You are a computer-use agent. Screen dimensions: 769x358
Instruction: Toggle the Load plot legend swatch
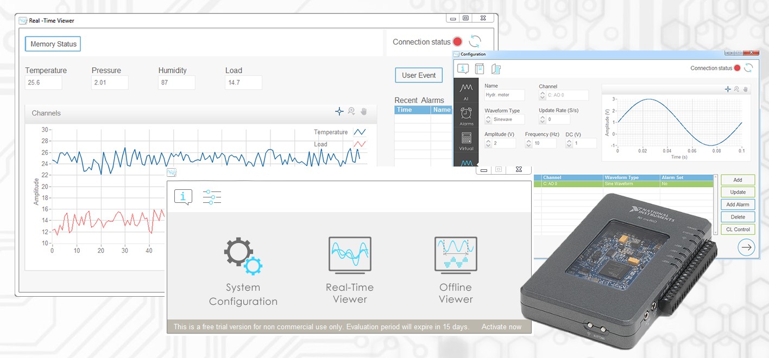click(360, 144)
